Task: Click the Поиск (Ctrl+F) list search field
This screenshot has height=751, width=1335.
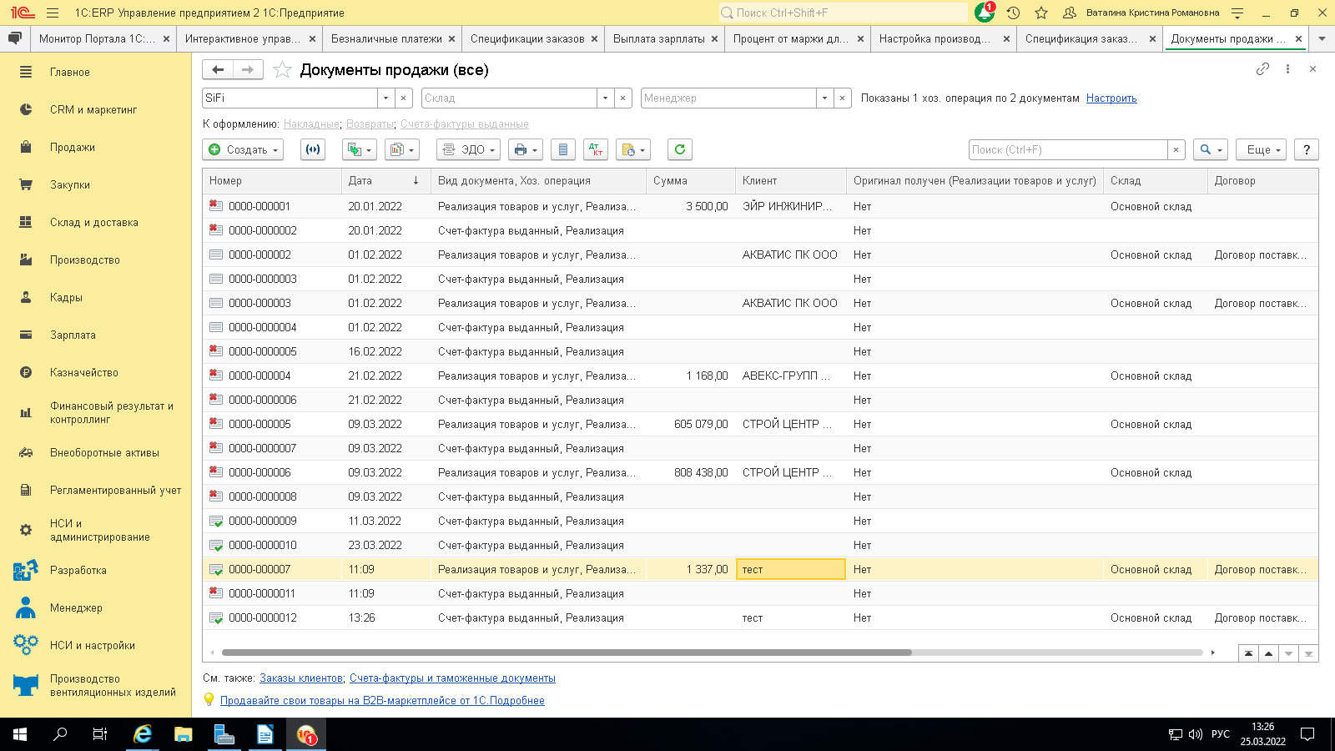Action: (x=1068, y=149)
